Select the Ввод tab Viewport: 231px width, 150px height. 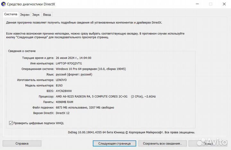pos(47,14)
